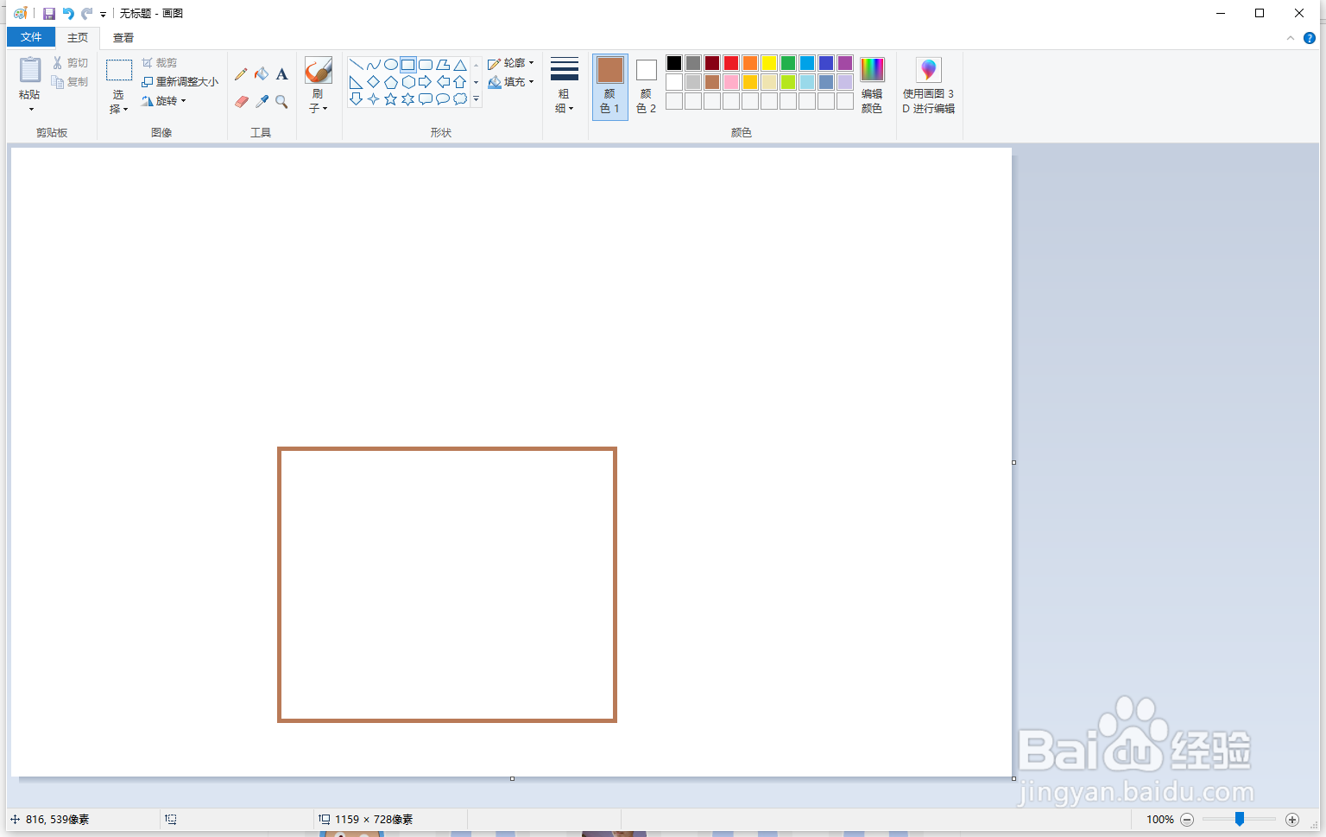Image resolution: width=1326 pixels, height=837 pixels.
Task: Open Customize Quick Access Toolbar dropdown
Action: point(103,15)
